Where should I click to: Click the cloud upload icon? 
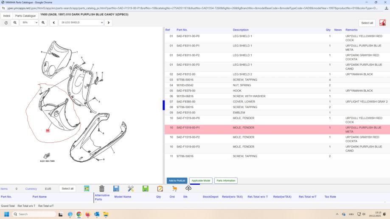click(x=188, y=189)
